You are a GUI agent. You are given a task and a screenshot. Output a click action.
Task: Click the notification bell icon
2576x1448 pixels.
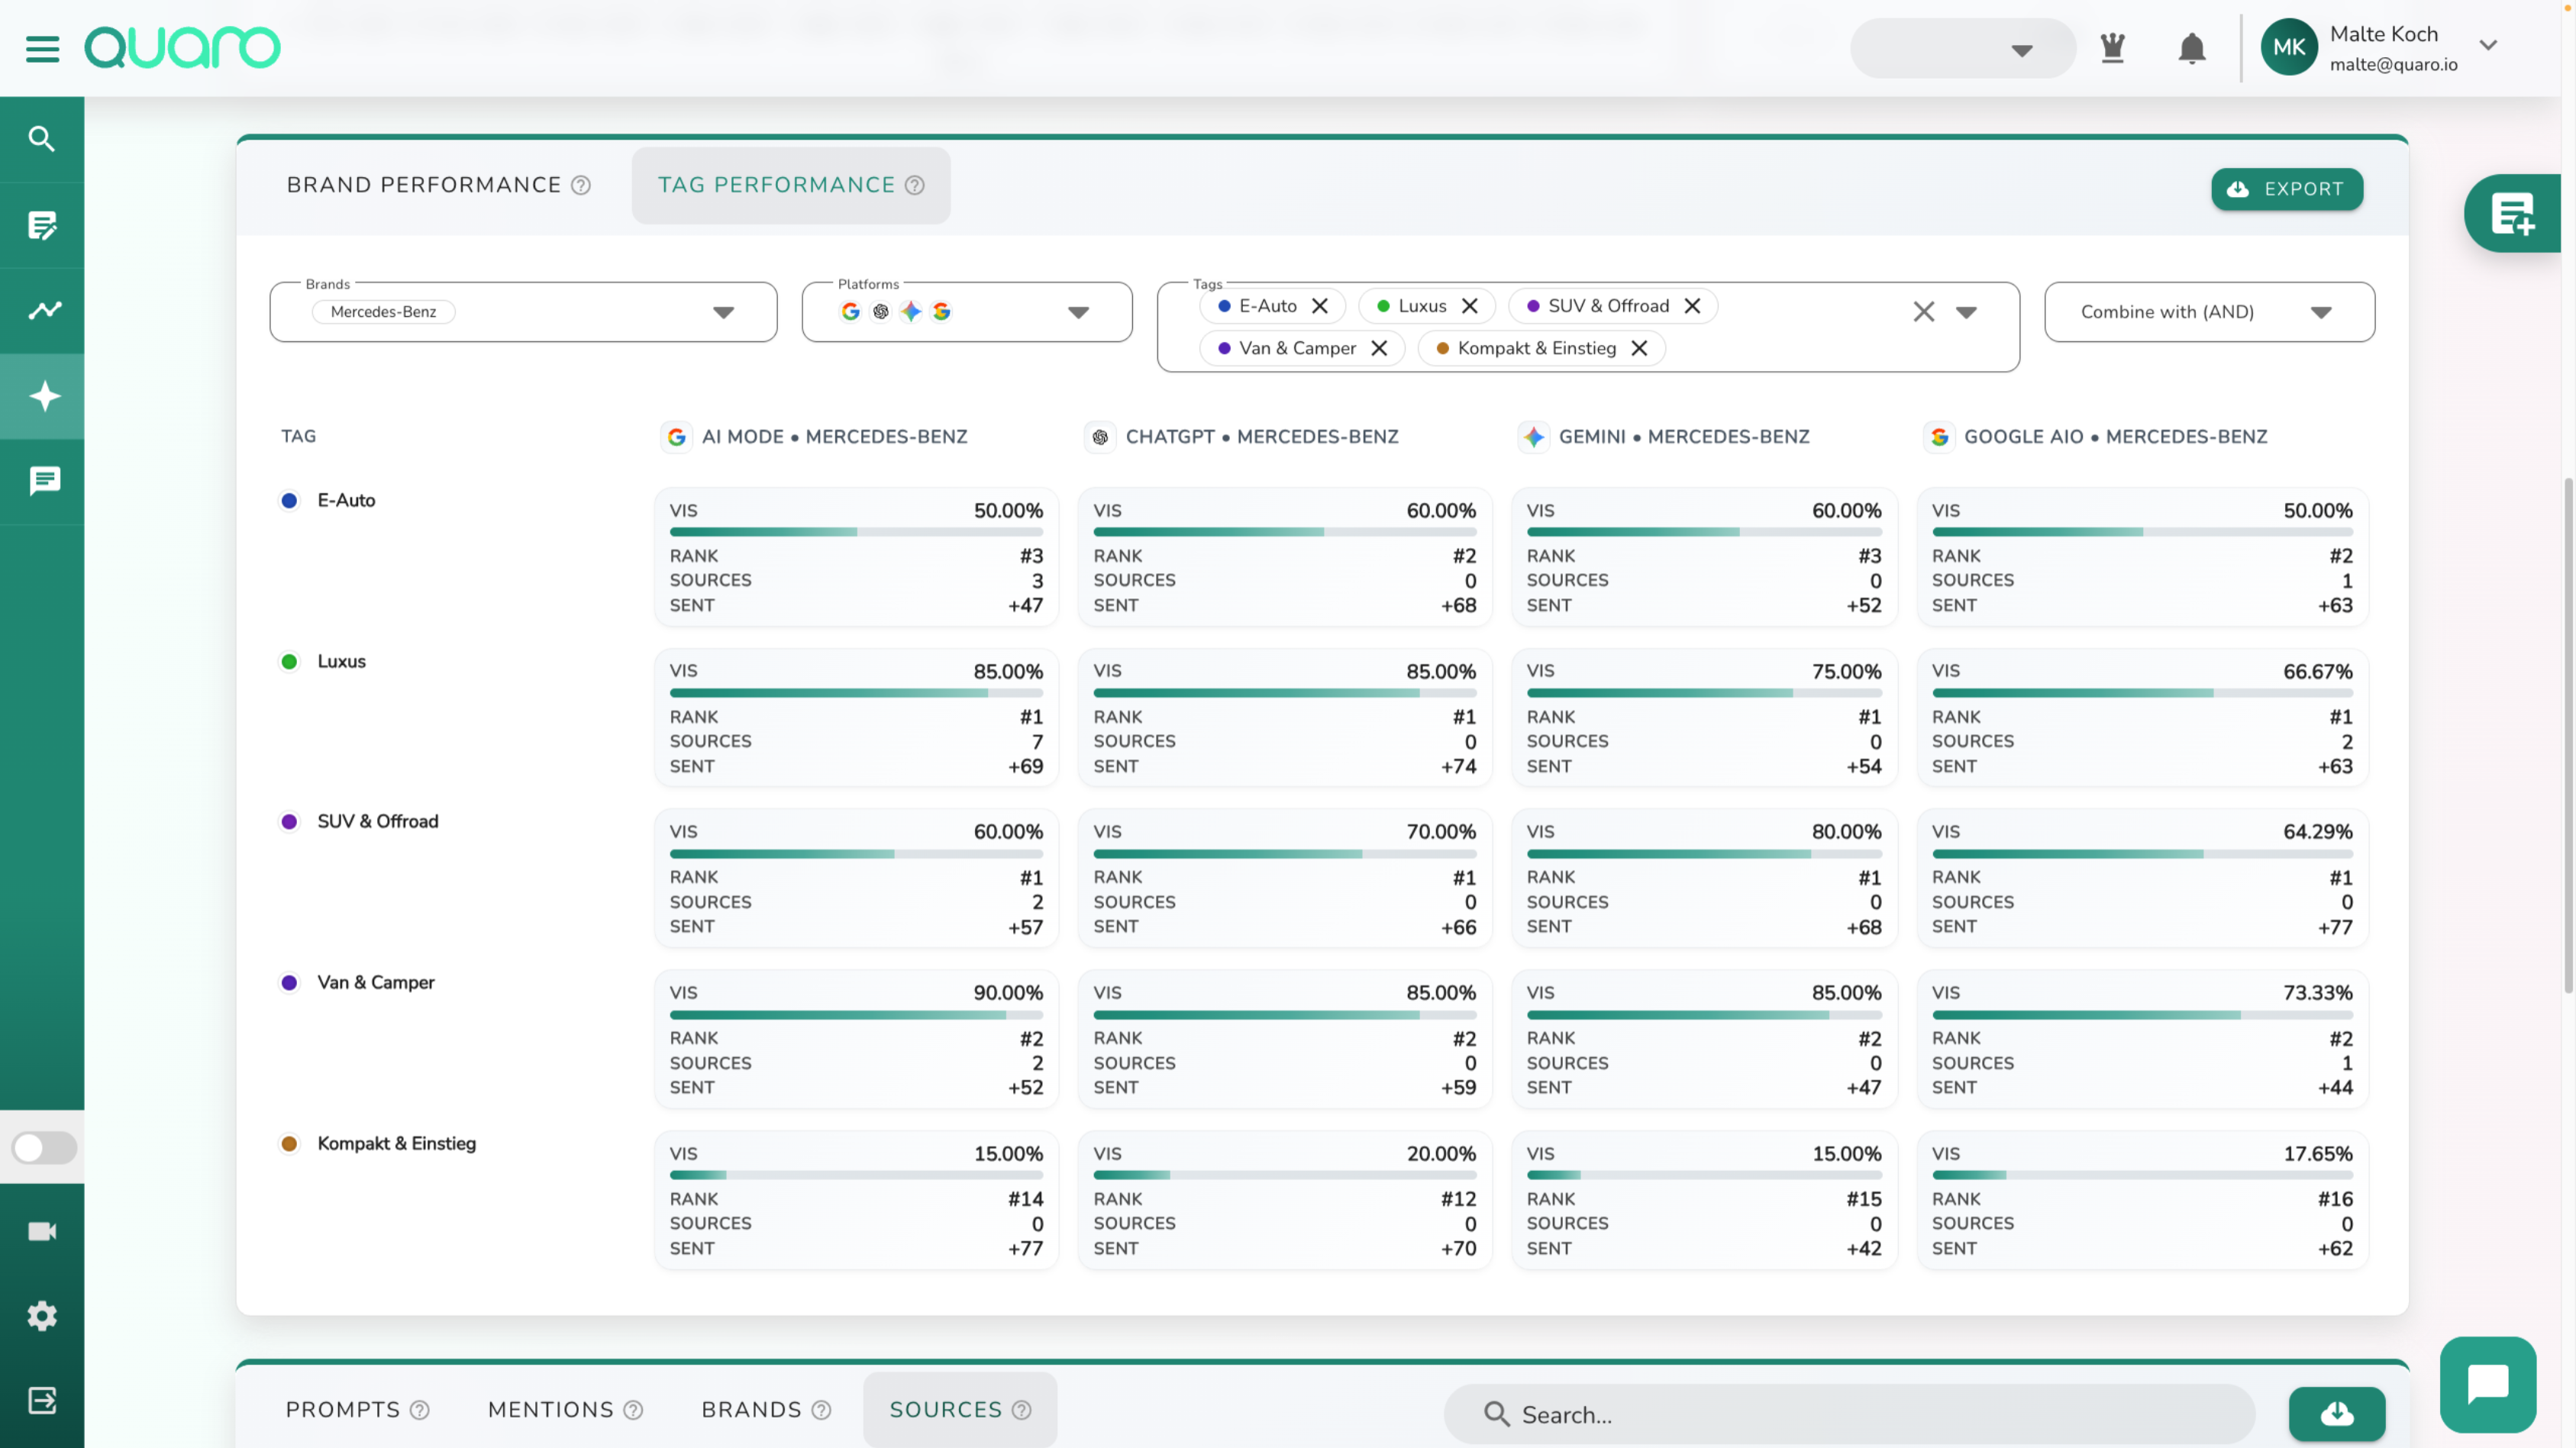[x=2191, y=48]
